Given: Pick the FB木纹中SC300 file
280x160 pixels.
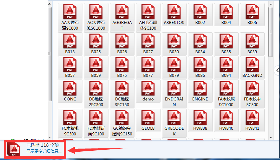Looking at the screenshot, I should click(252, 94).
